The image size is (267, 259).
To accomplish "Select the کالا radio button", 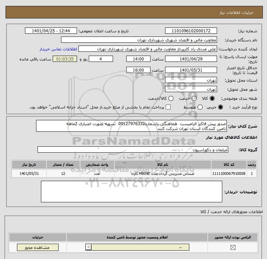I will click(212, 98).
